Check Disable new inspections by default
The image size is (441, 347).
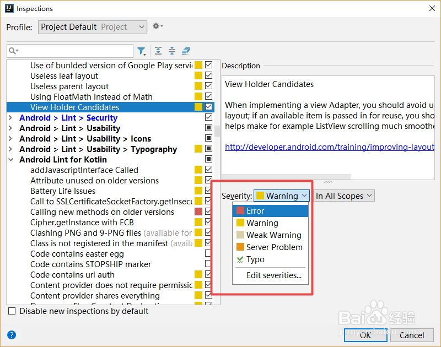[12, 311]
